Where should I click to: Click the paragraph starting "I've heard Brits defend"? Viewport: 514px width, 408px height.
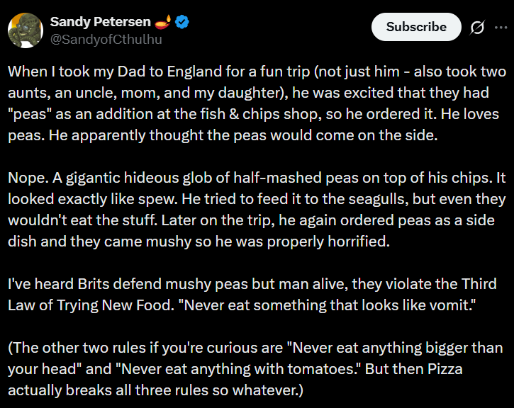(x=255, y=295)
